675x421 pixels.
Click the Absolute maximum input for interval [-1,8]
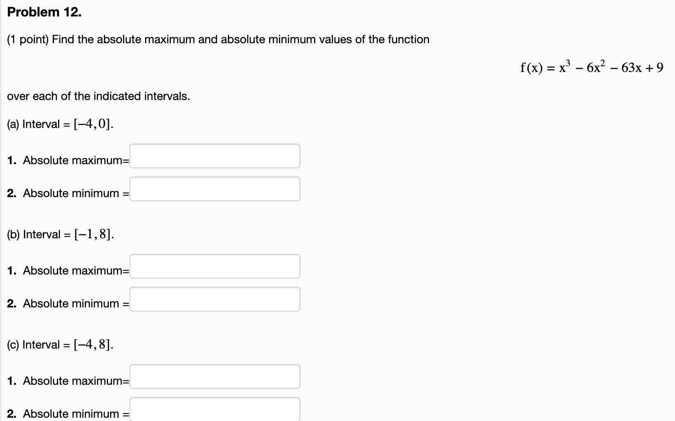point(214,266)
